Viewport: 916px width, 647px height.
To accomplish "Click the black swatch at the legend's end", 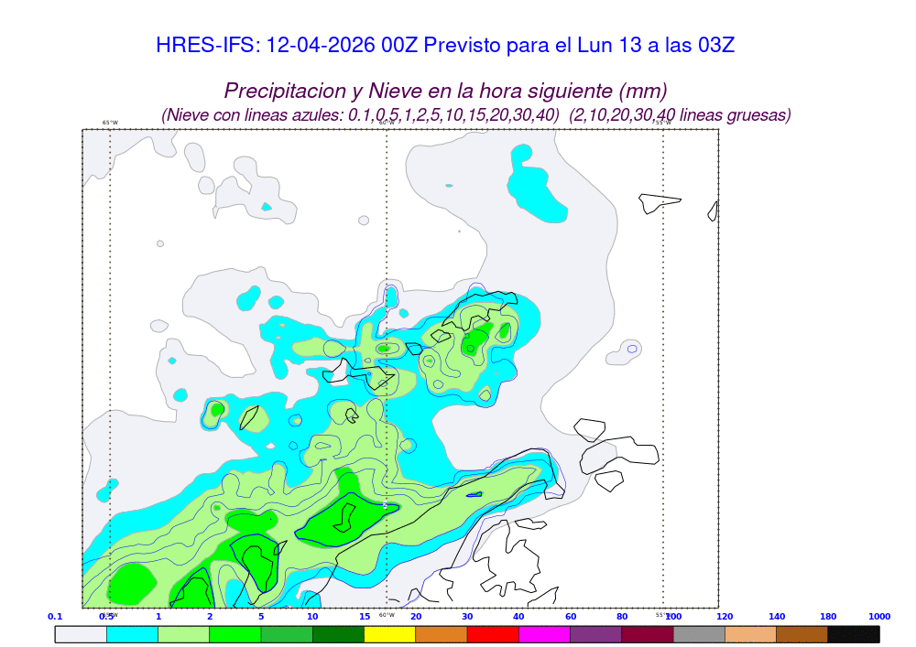I will pos(853,633).
